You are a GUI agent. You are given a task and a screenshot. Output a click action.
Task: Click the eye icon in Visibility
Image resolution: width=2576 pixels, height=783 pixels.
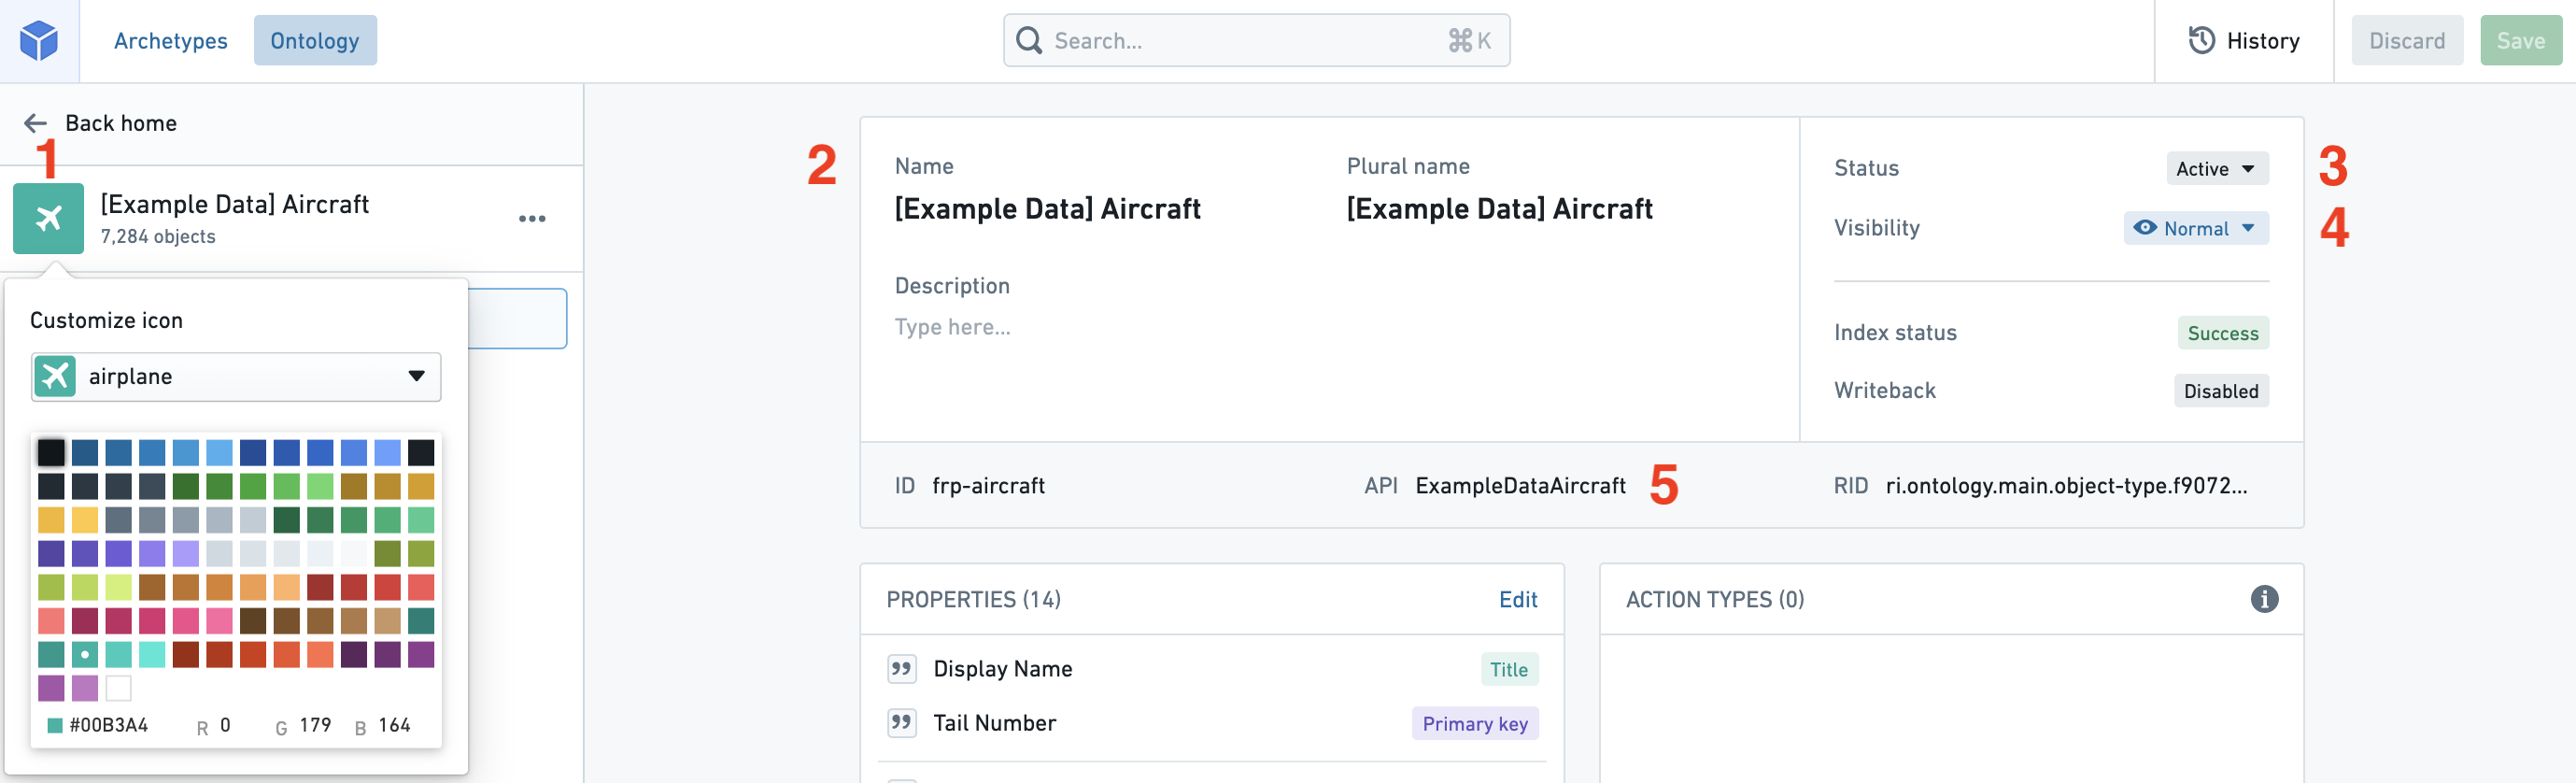tap(2144, 228)
